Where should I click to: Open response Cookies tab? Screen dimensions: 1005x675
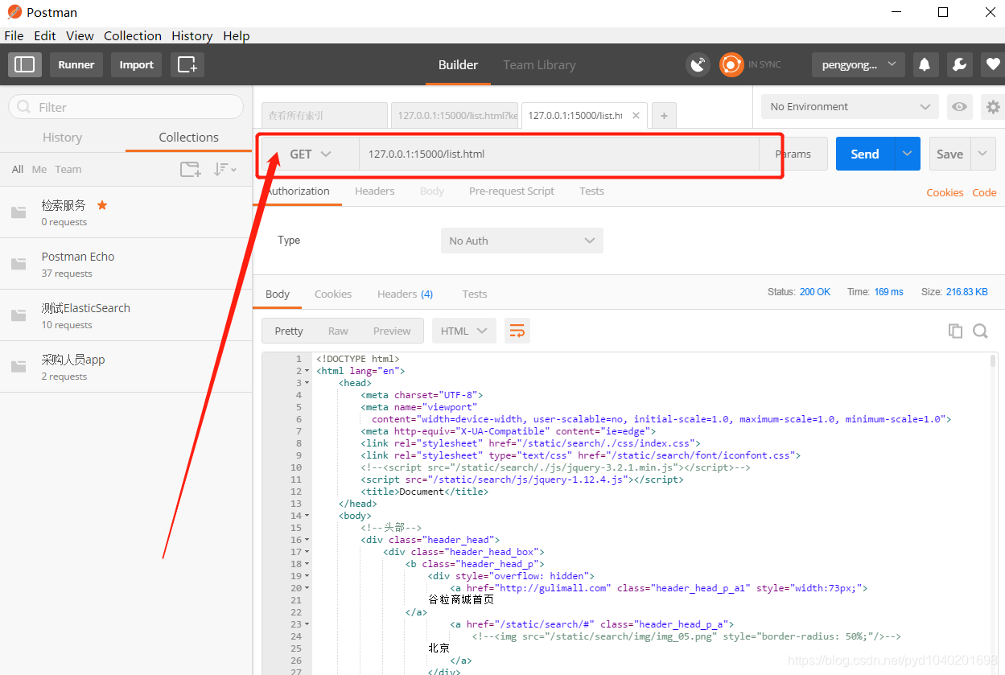pyautogui.click(x=333, y=294)
